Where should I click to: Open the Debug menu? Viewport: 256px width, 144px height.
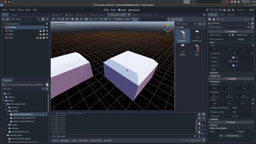20,10
